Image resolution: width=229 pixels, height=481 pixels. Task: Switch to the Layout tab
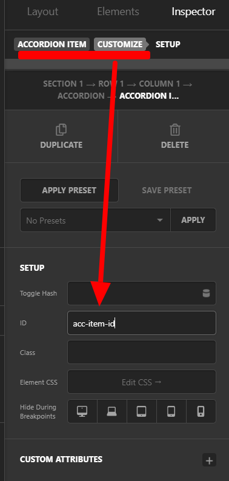pos(42,12)
